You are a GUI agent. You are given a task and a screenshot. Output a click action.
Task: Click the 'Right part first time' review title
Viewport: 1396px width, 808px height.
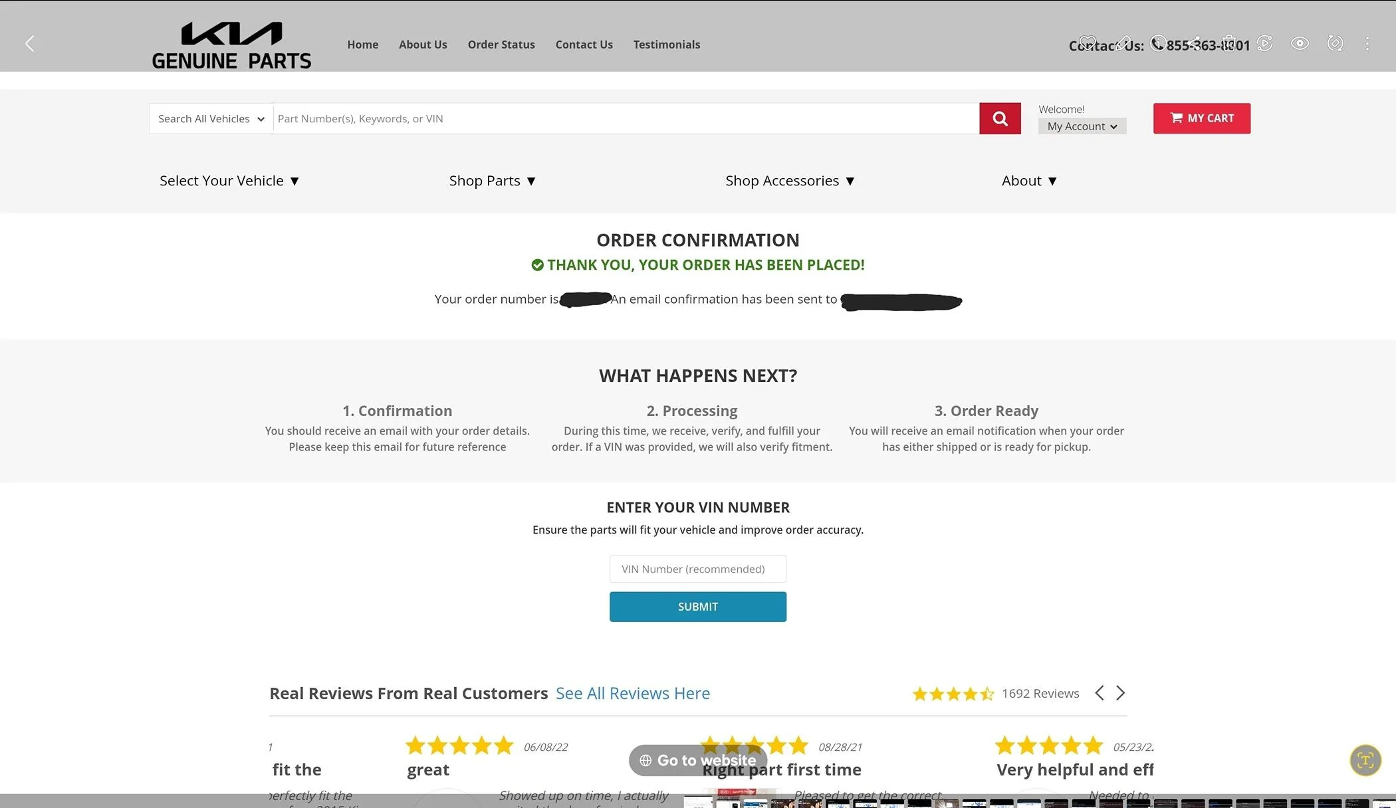click(782, 769)
